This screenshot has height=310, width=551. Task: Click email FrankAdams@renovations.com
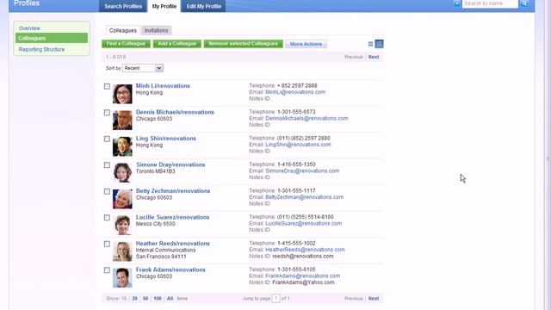[302, 276]
